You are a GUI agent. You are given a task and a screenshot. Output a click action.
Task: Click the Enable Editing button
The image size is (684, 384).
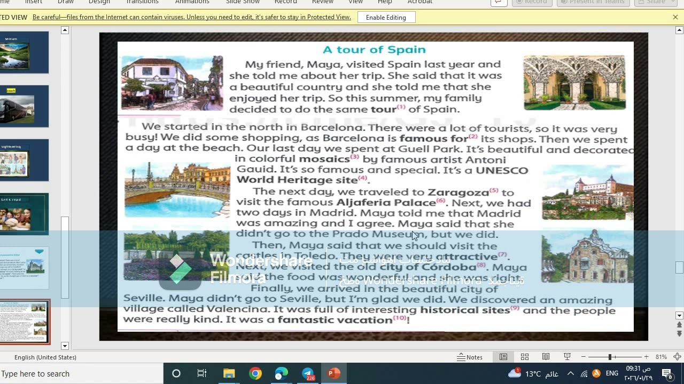(386, 18)
